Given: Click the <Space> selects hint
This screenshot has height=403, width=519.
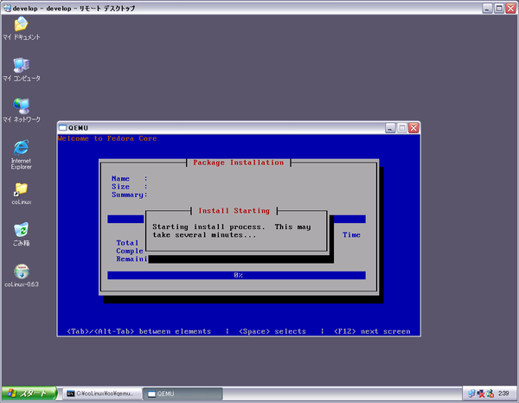Looking at the screenshot, I should tap(272, 331).
